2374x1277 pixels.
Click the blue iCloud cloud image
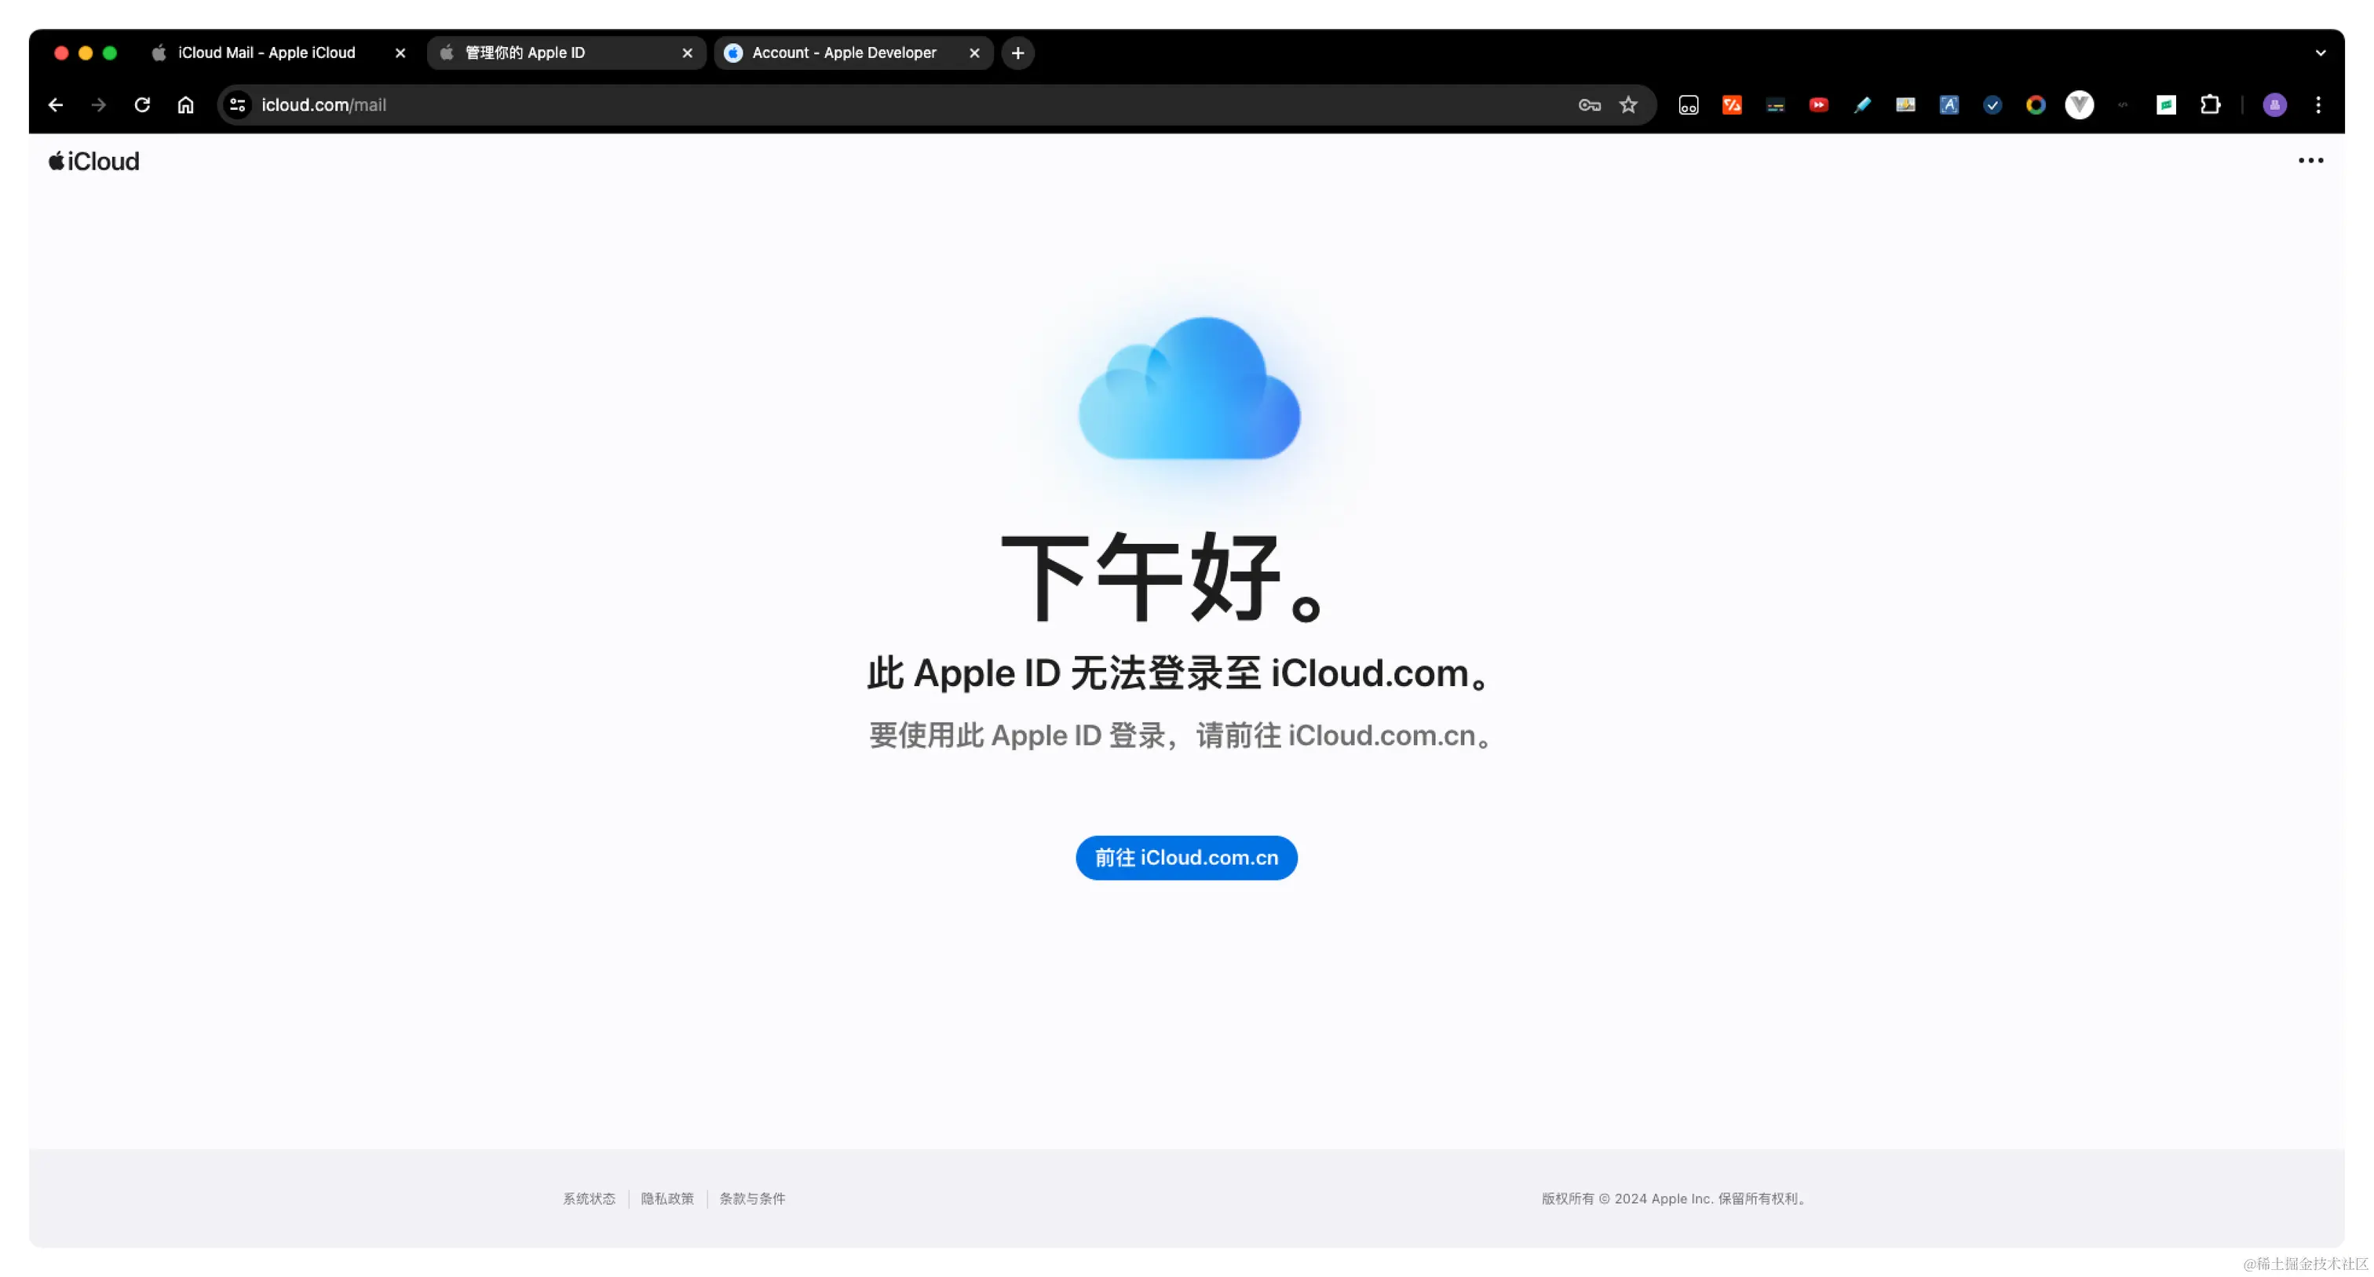[x=1189, y=388]
